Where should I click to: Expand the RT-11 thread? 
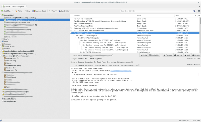[71, 31]
